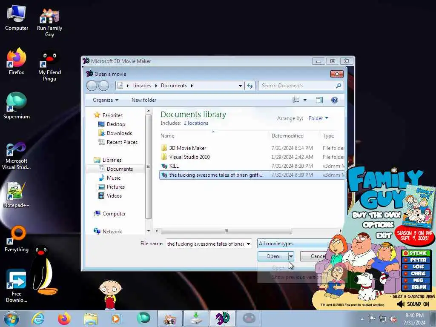Click the muted volume tray icon
Screen dimensions: 436x327
(x=393, y=319)
